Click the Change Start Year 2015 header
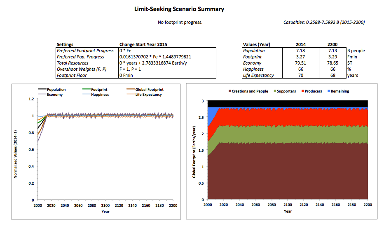391x227 pixels. click(143, 44)
